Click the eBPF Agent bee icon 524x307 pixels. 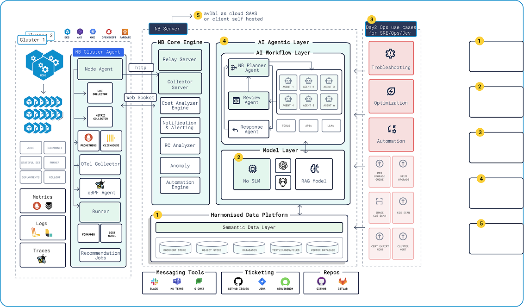click(100, 184)
